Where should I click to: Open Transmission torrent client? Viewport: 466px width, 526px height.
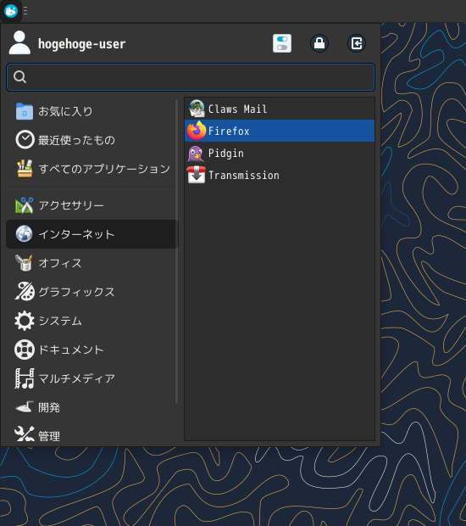280,175
